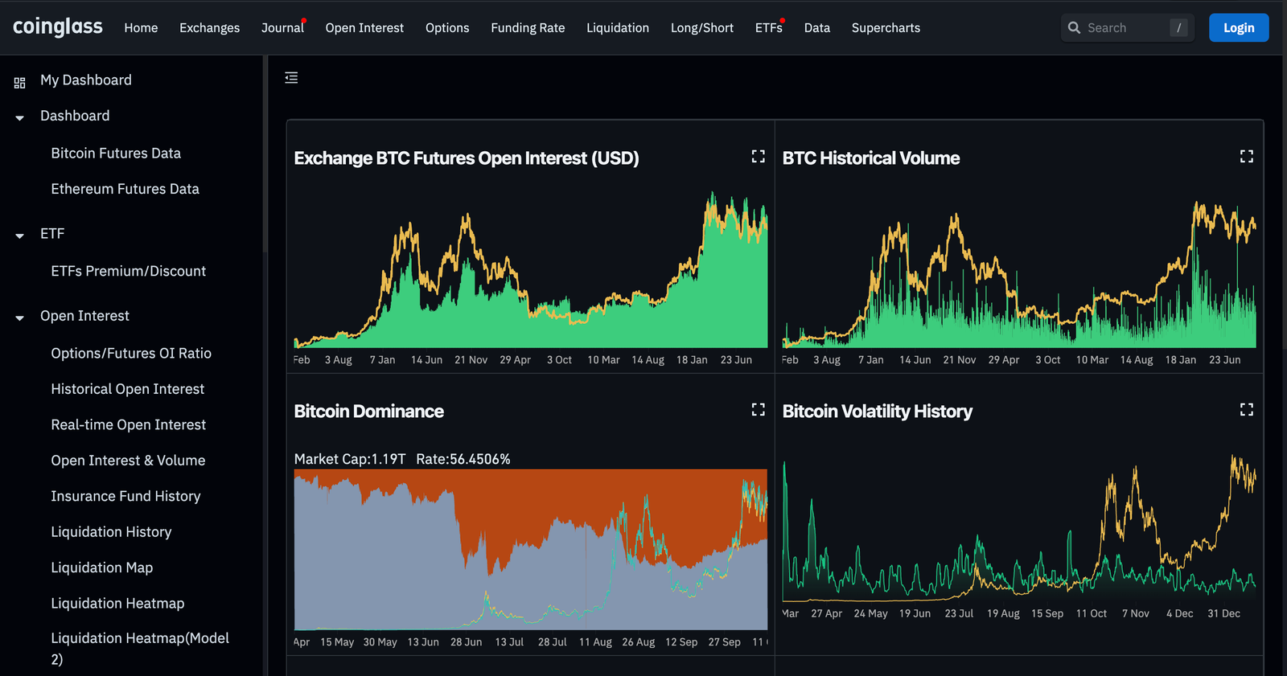Open the Liquidation menu item
The image size is (1287, 676).
pyautogui.click(x=617, y=28)
